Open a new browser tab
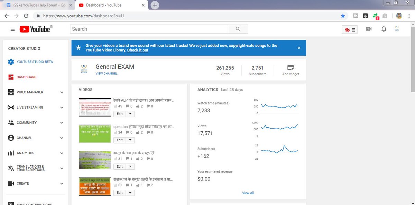 coord(155,5)
